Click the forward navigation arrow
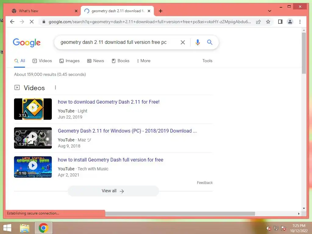 pyautogui.click(x=22, y=22)
